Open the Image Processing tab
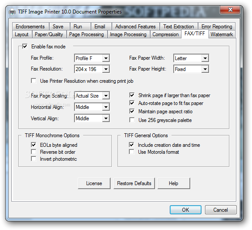The height and width of the screenshot is (230, 252). (x=128, y=34)
